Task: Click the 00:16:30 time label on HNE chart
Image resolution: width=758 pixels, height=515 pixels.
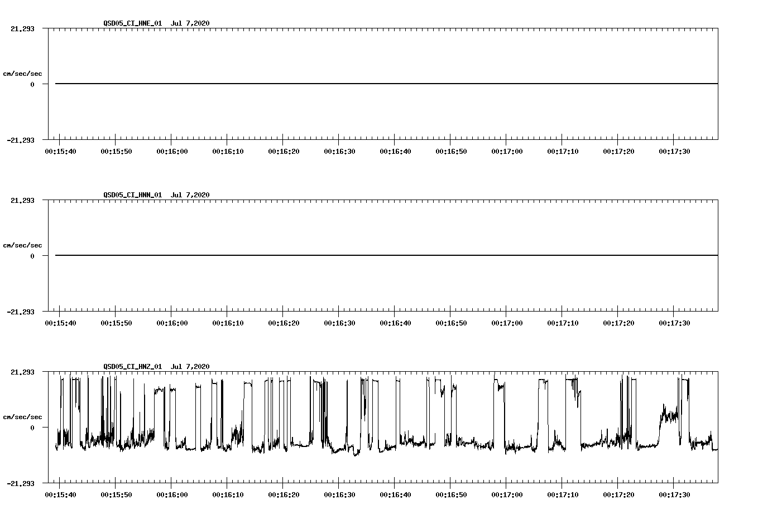Action: [x=339, y=152]
